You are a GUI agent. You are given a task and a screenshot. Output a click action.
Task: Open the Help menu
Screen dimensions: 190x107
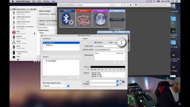click(53, 1)
